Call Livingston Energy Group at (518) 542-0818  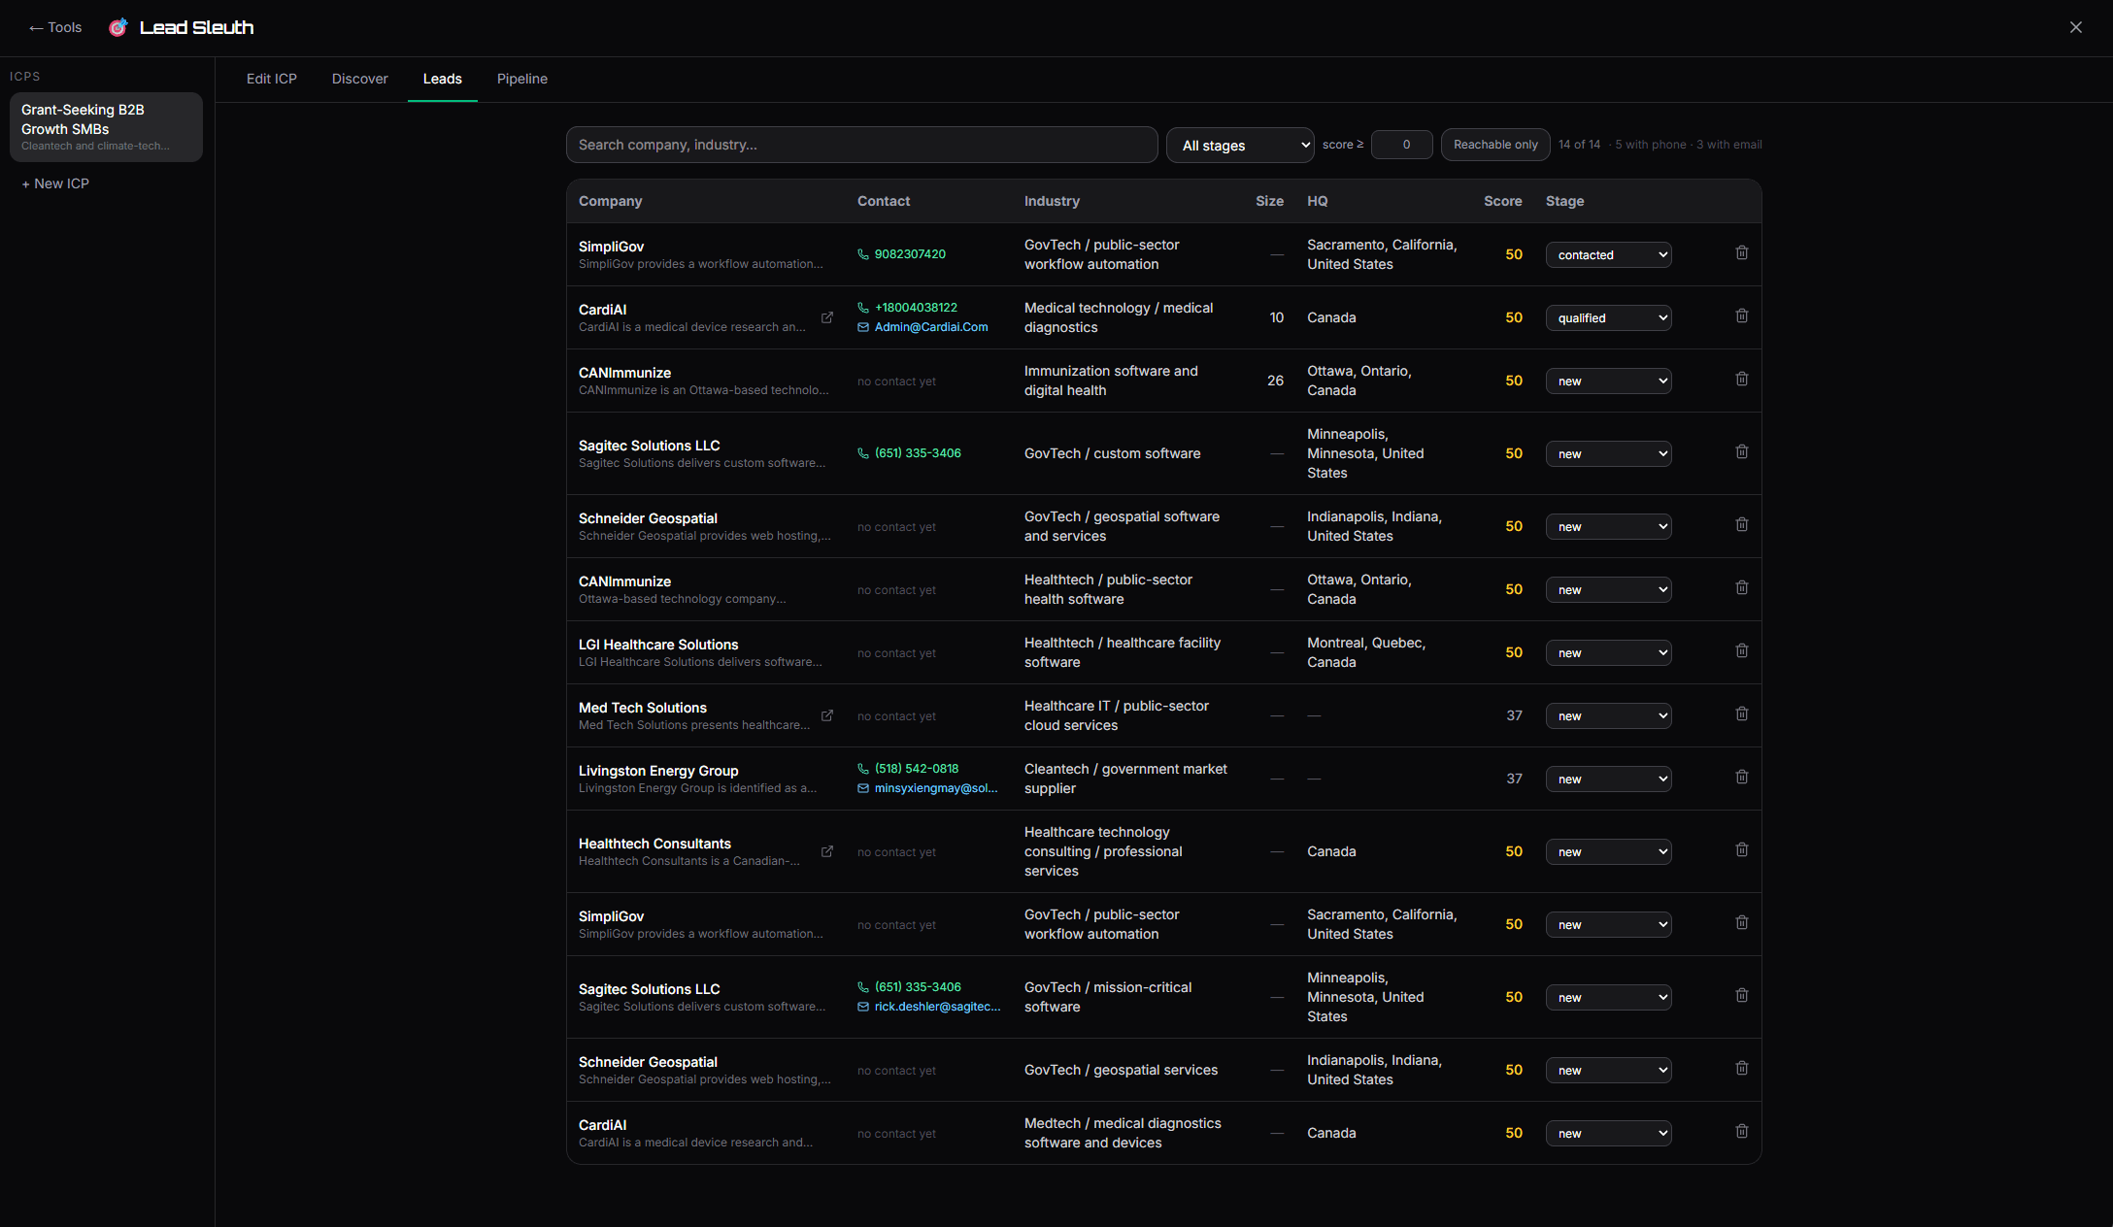click(917, 769)
